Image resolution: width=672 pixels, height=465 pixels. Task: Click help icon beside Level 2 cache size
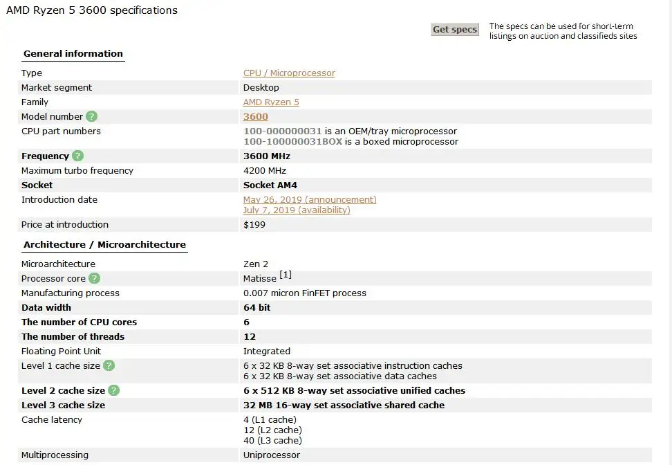(113, 390)
